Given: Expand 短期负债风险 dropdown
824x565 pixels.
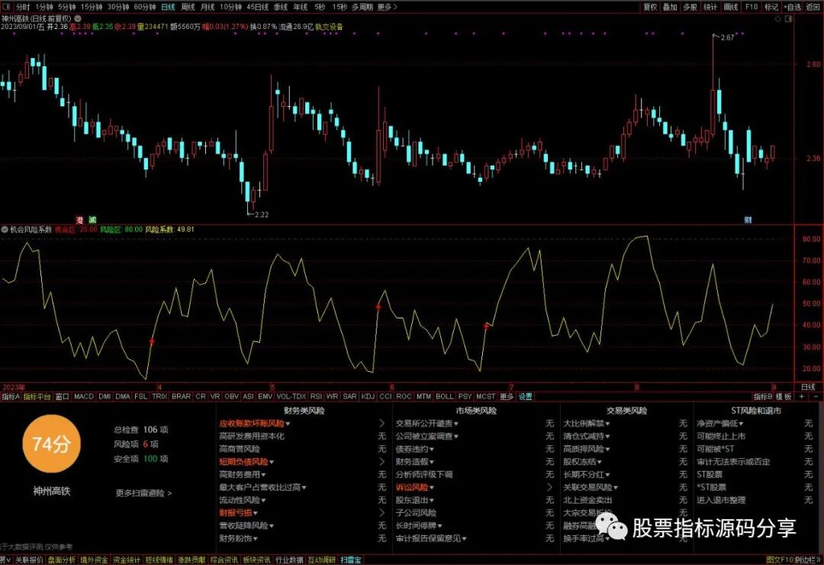Looking at the screenshot, I should [x=271, y=462].
